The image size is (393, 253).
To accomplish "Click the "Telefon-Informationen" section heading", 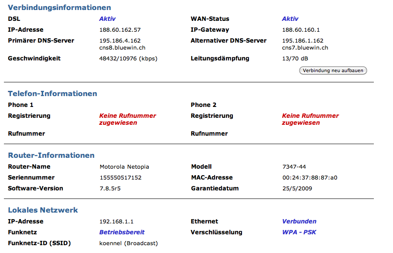I will click(53, 93).
